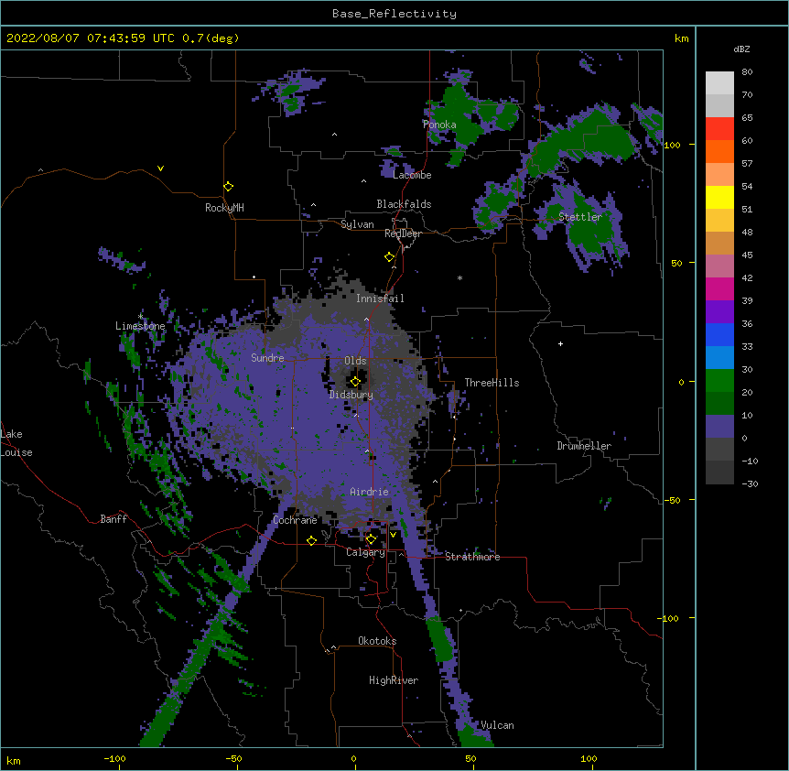Select the light gray swatch between 80 and 70 dBZ

click(719, 82)
